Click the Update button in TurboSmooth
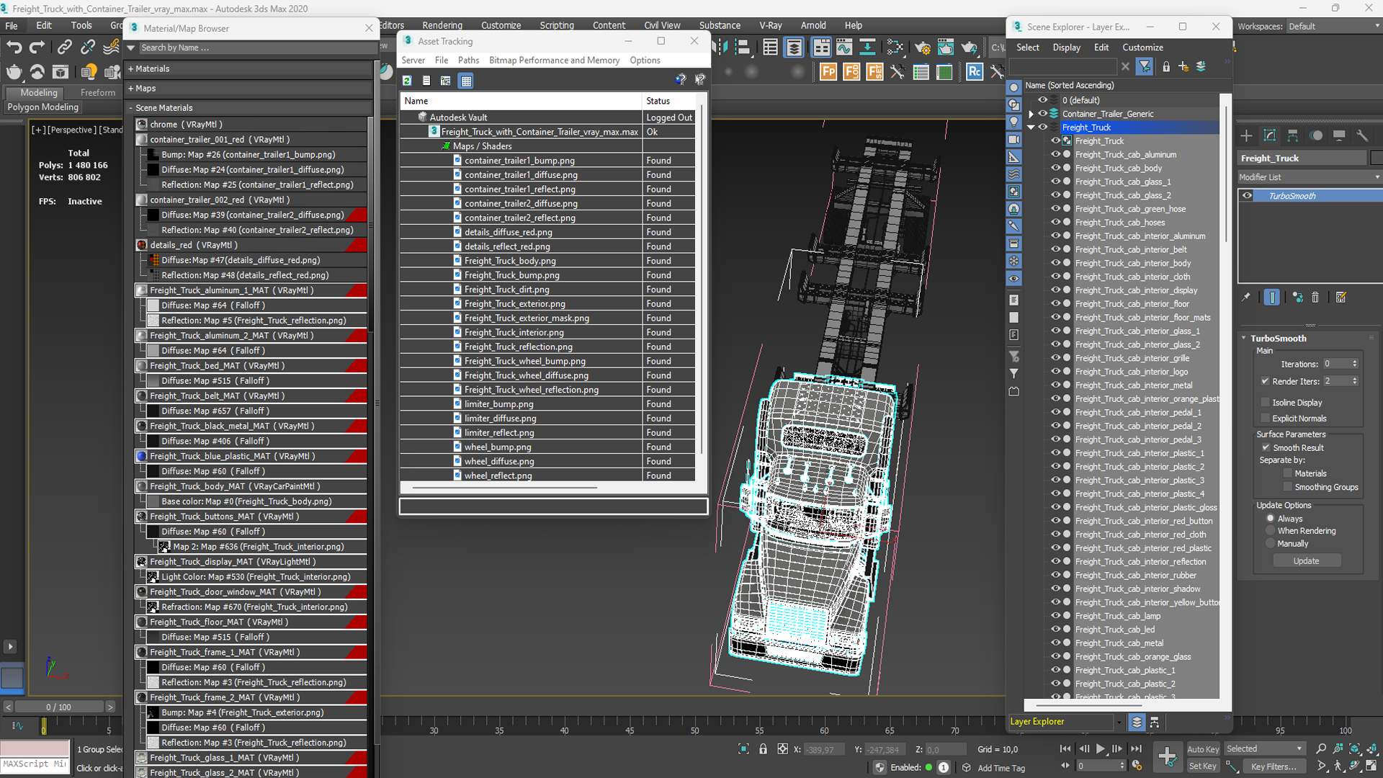Image resolution: width=1383 pixels, height=778 pixels. pos(1306,560)
